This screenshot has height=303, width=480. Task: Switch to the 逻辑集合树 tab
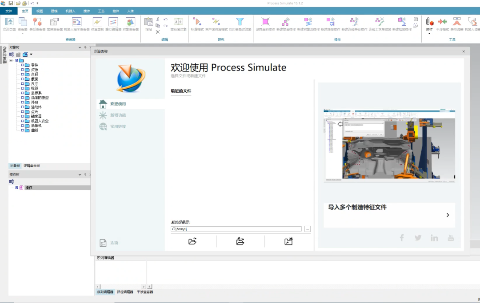(32, 166)
